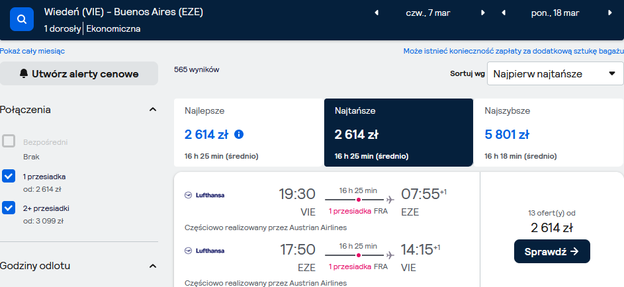
Task: Go to previous departure date arrow
Action: point(377,13)
